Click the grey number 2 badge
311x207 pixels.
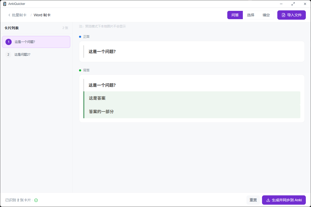coord(8,55)
